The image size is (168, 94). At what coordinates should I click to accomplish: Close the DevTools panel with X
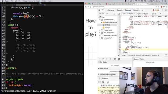tap(166, 10)
